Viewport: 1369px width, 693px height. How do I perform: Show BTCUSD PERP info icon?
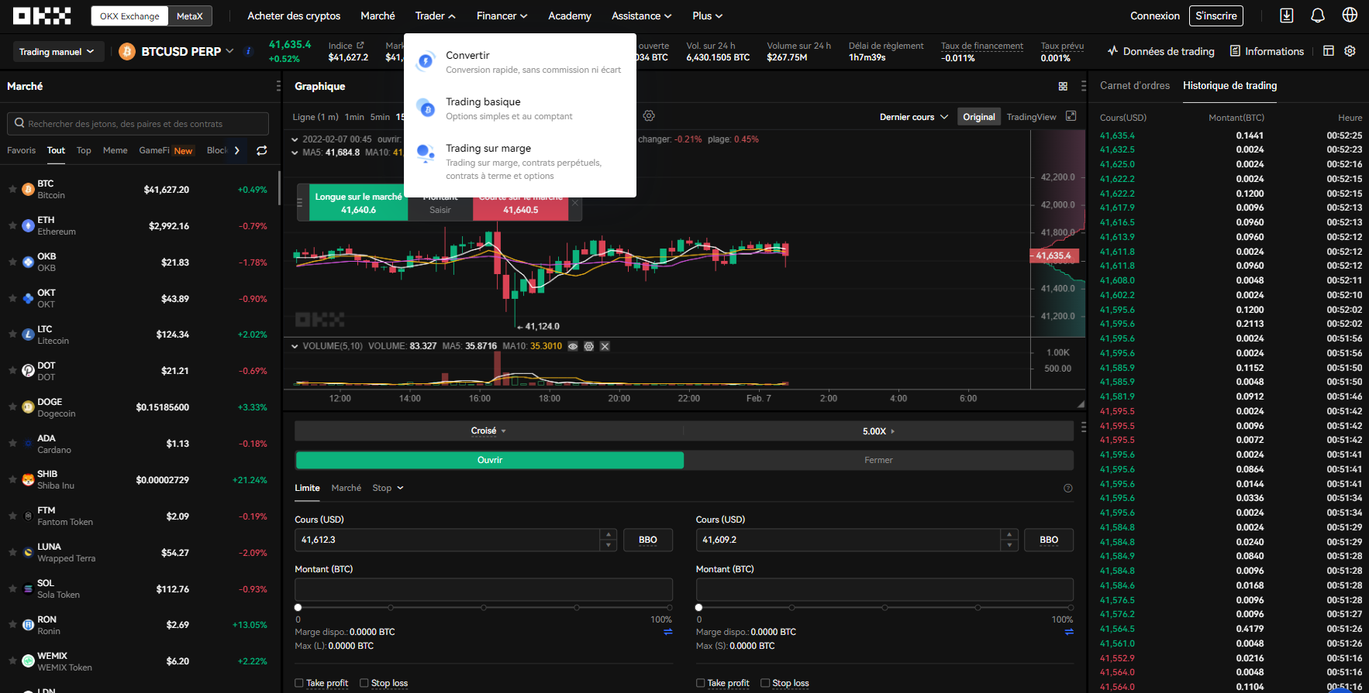point(248,51)
